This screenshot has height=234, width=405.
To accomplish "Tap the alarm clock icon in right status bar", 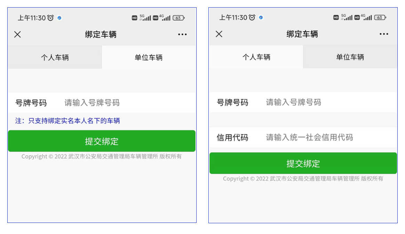I will [252, 17].
